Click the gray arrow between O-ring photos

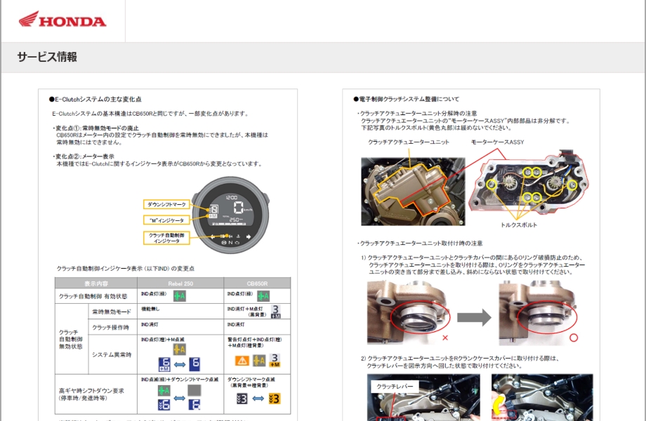click(x=474, y=317)
